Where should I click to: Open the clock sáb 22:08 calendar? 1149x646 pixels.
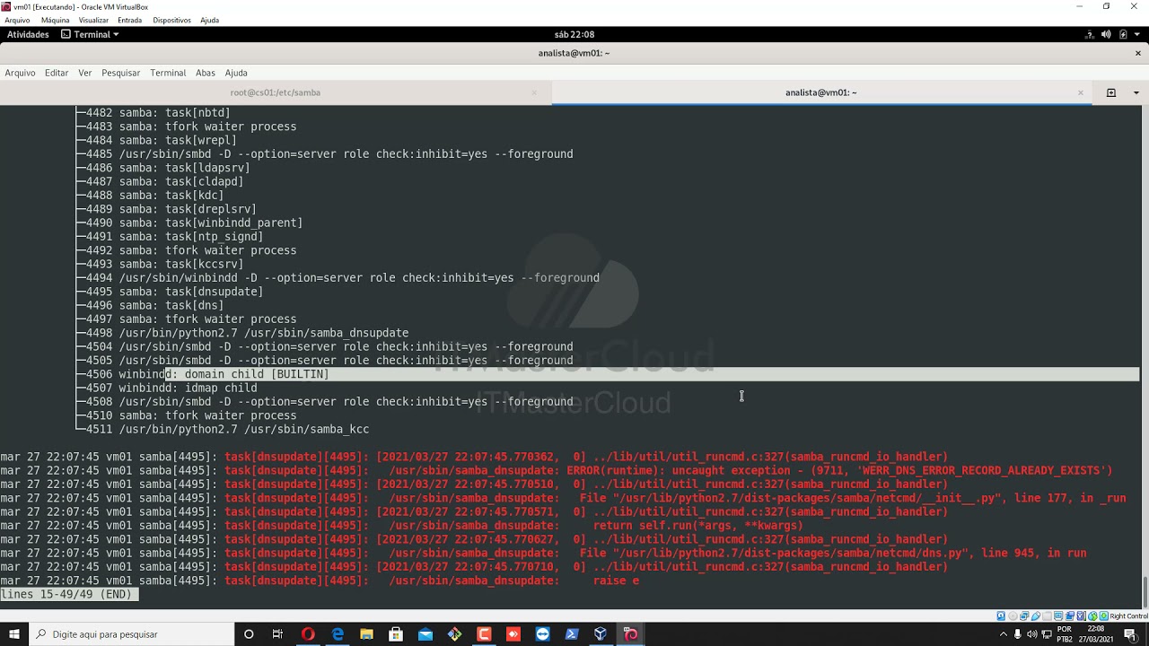coord(574,34)
